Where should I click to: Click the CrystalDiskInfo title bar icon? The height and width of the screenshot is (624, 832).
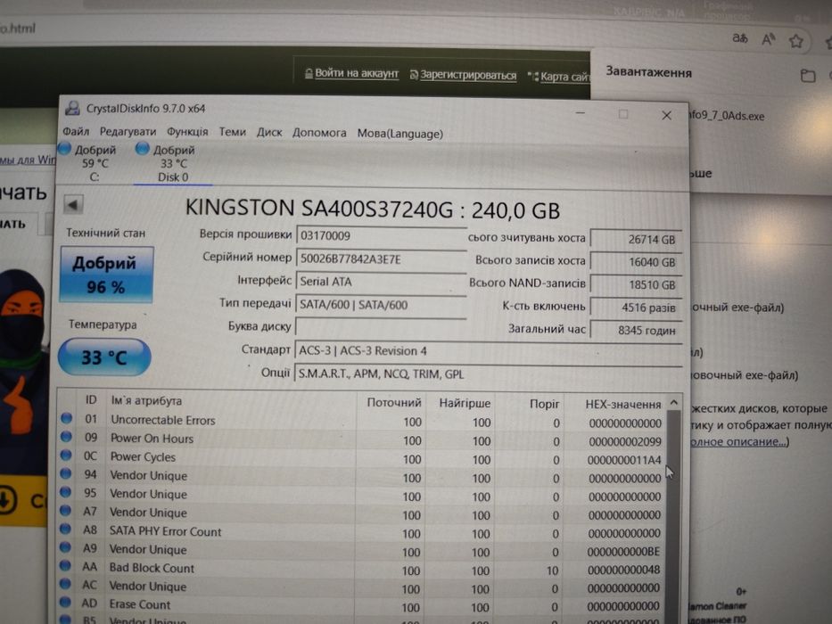[72, 108]
